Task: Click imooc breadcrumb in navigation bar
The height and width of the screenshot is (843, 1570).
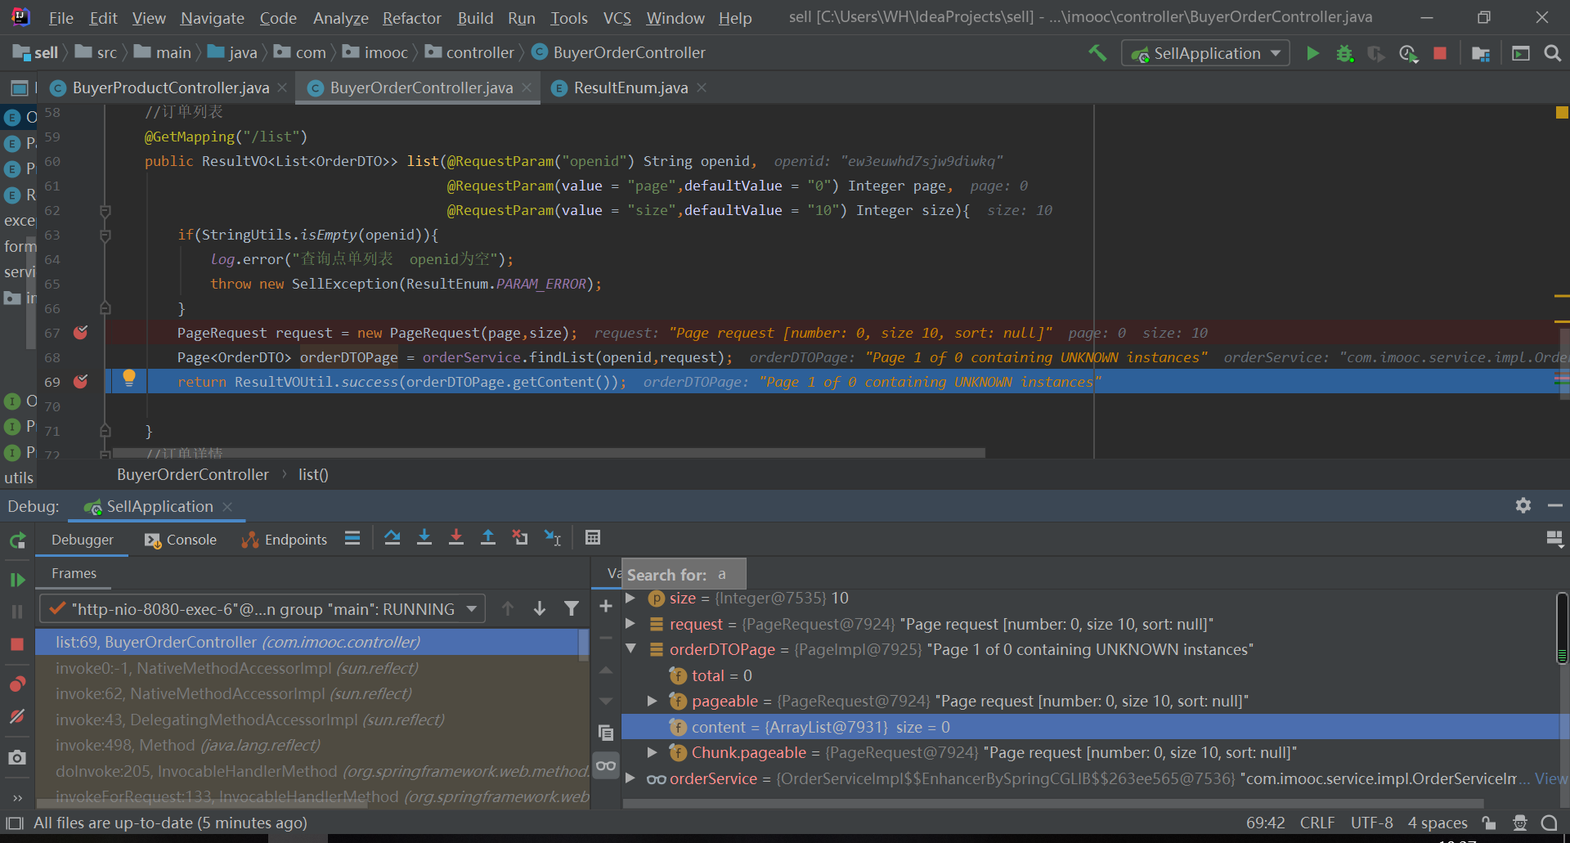Action: click(375, 52)
